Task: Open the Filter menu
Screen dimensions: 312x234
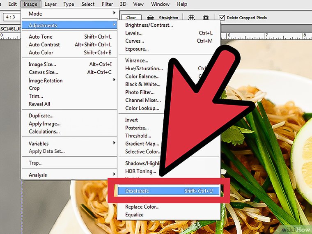Action: pyautogui.click(x=107, y=4)
